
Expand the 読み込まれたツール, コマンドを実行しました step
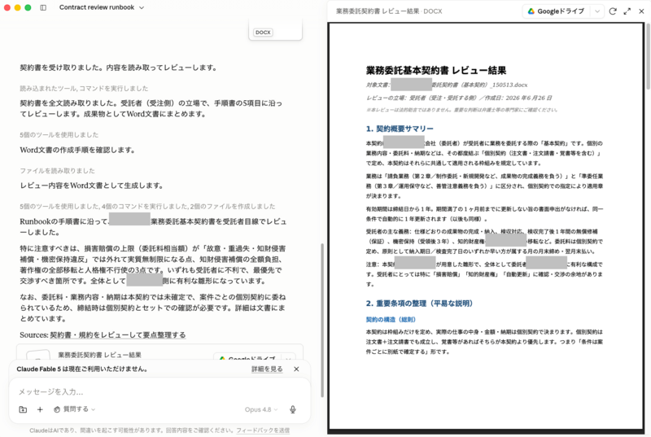(84, 89)
